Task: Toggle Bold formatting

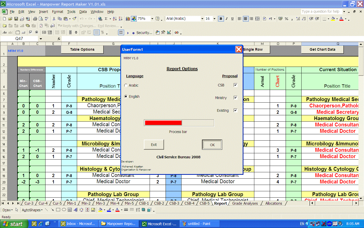Action: [x=221, y=19]
